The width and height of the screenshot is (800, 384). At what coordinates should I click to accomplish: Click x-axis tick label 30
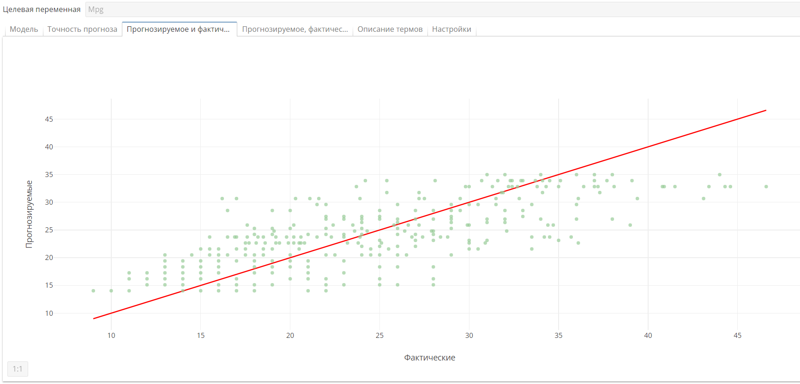pyautogui.click(x=469, y=336)
